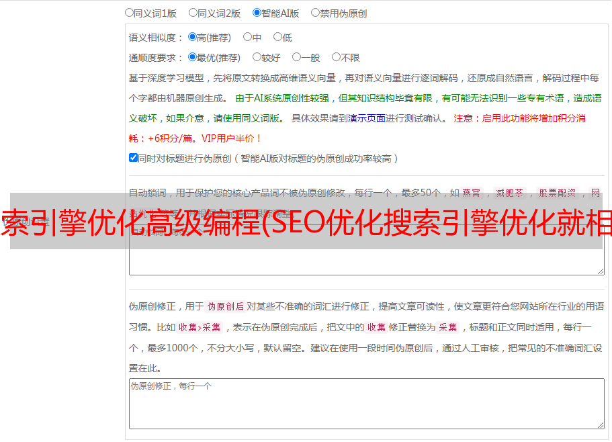Click the 收集>采集 example tag
Image resolution: width=612 pixels, height=442 pixels.
pyautogui.click(x=200, y=327)
